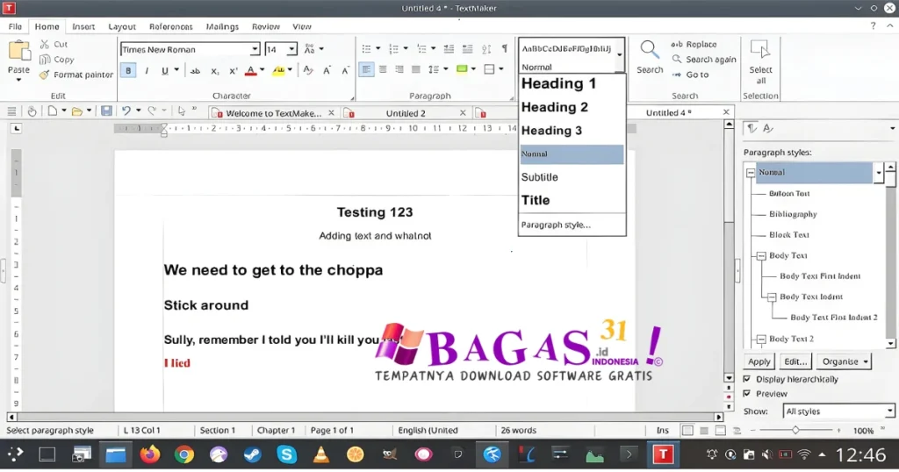Center the paragraph
The width and height of the screenshot is (899, 472).
tap(383, 69)
